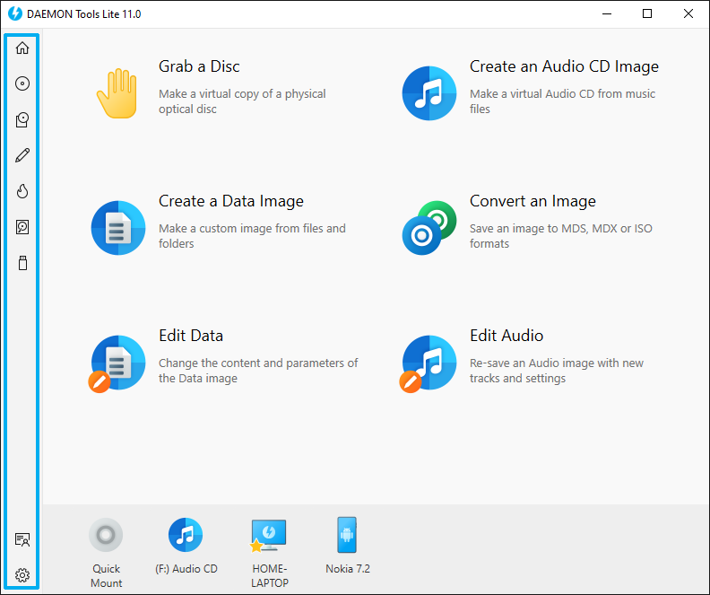Open Create a Data Image
This screenshot has height=595, width=710.
tap(231, 201)
